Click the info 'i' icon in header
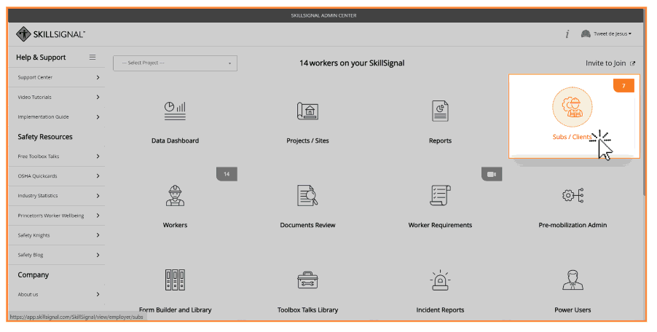Viewport: 657px width, 332px height. click(x=567, y=34)
